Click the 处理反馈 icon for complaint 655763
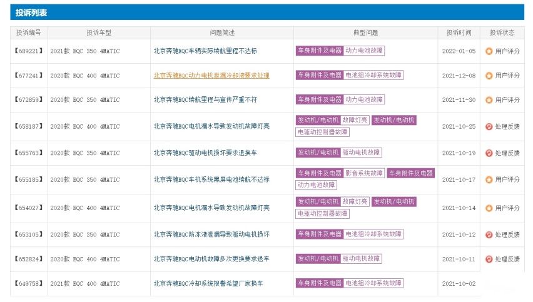This screenshot has height=302, width=533. coord(489,153)
